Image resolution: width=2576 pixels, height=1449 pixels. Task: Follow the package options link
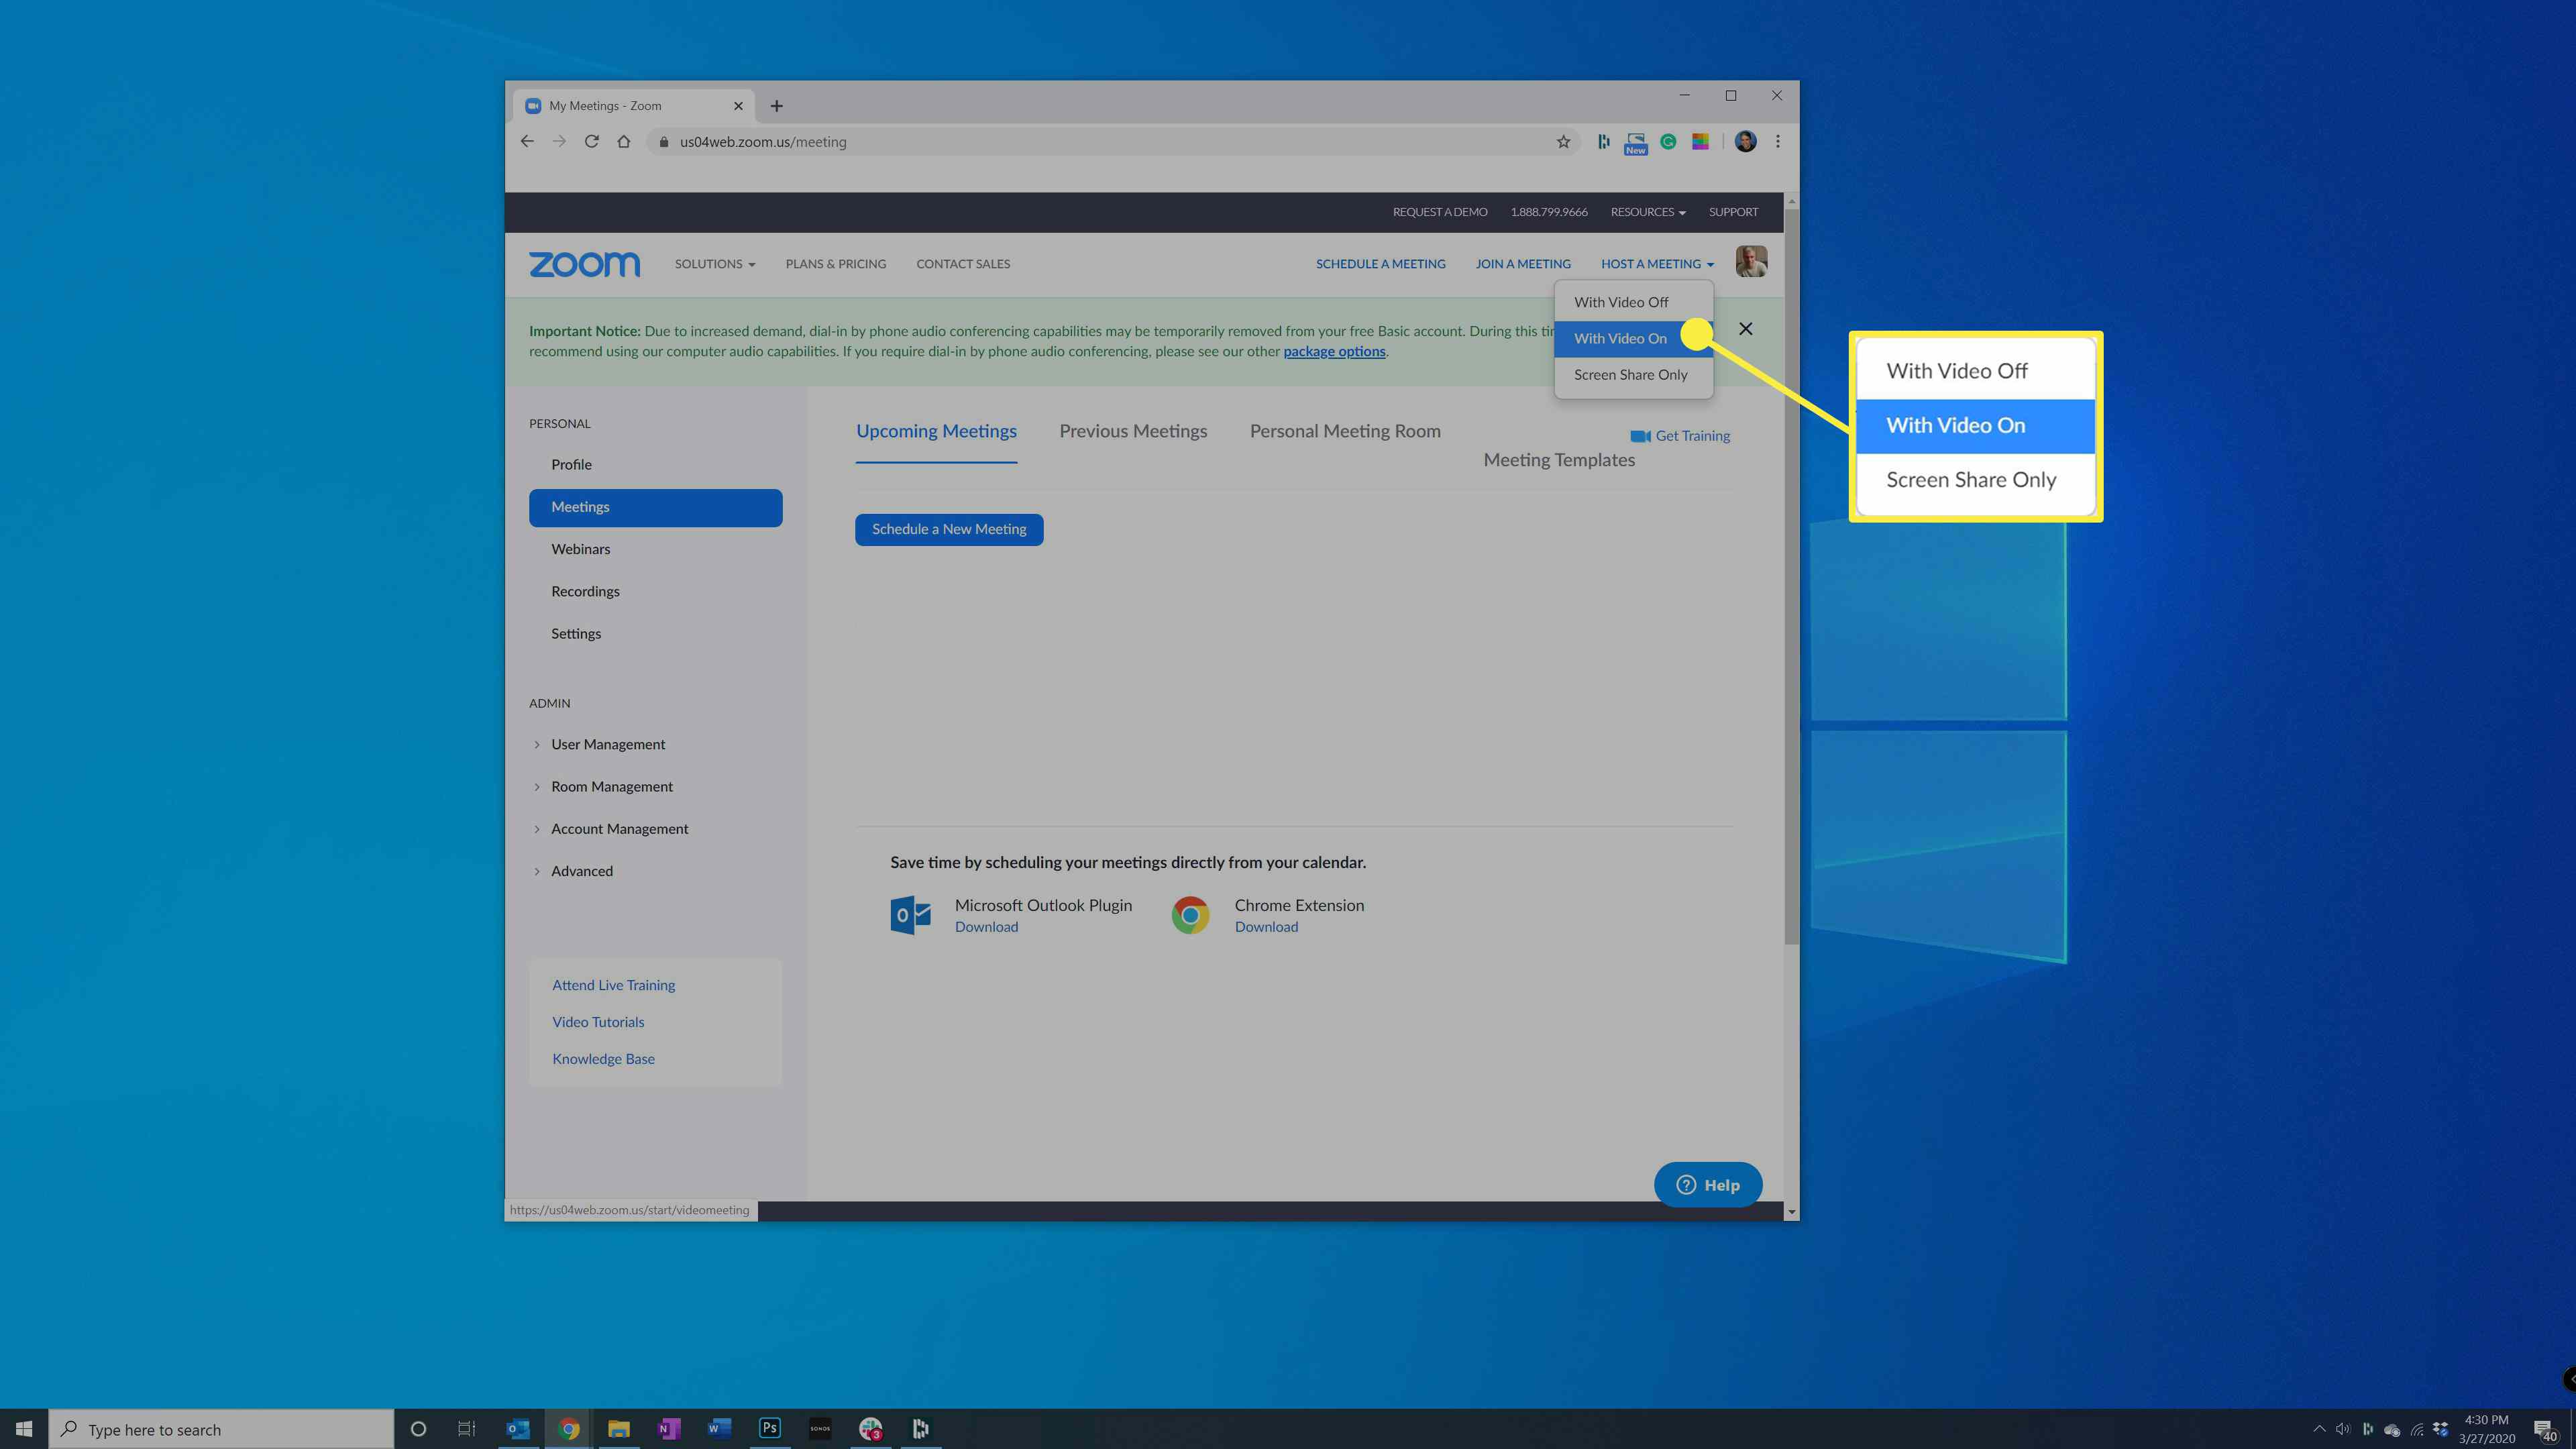click(x=1334, y=351)
